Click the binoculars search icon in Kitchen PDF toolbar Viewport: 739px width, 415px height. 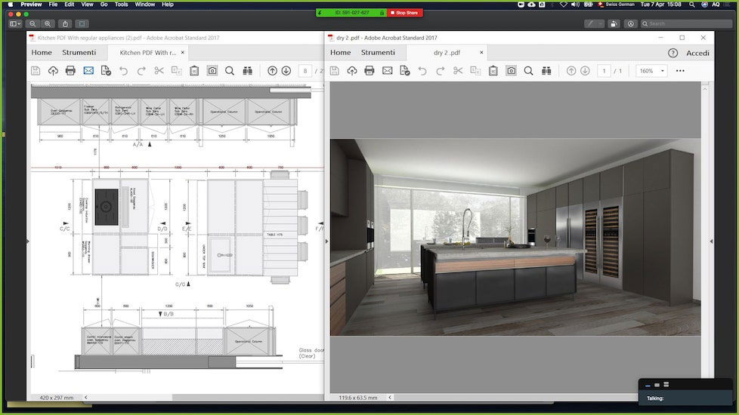247,71
